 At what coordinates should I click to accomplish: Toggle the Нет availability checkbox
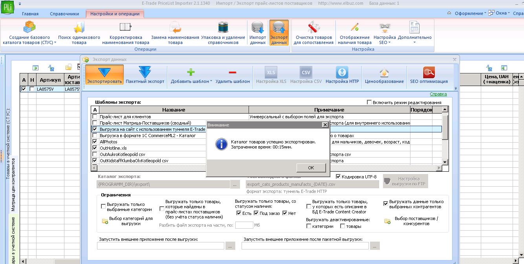pyautogui.click(x=285, y=213)
